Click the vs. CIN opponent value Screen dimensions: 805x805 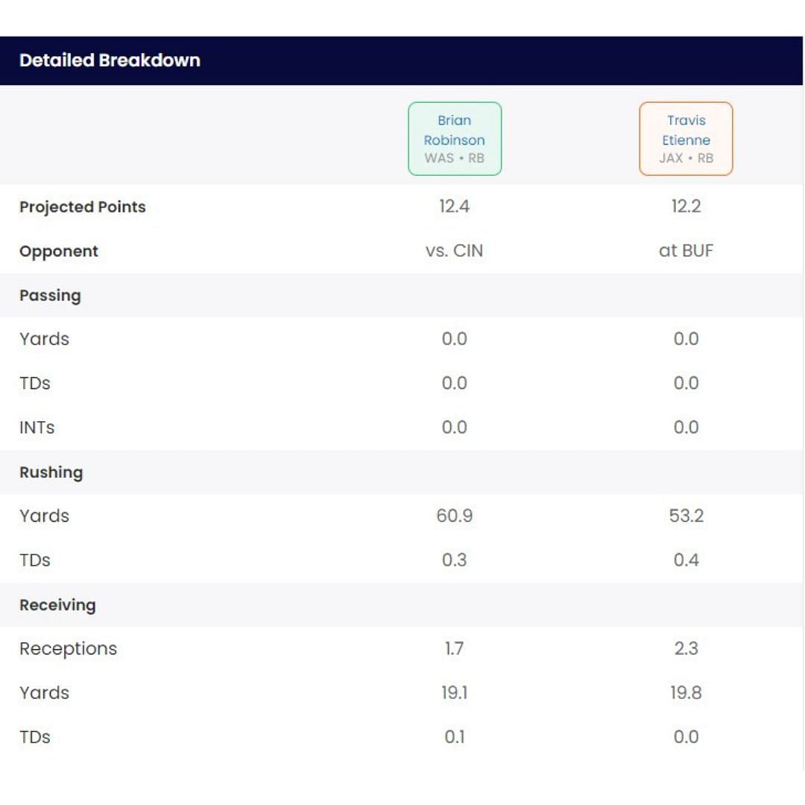pos(454,251)
